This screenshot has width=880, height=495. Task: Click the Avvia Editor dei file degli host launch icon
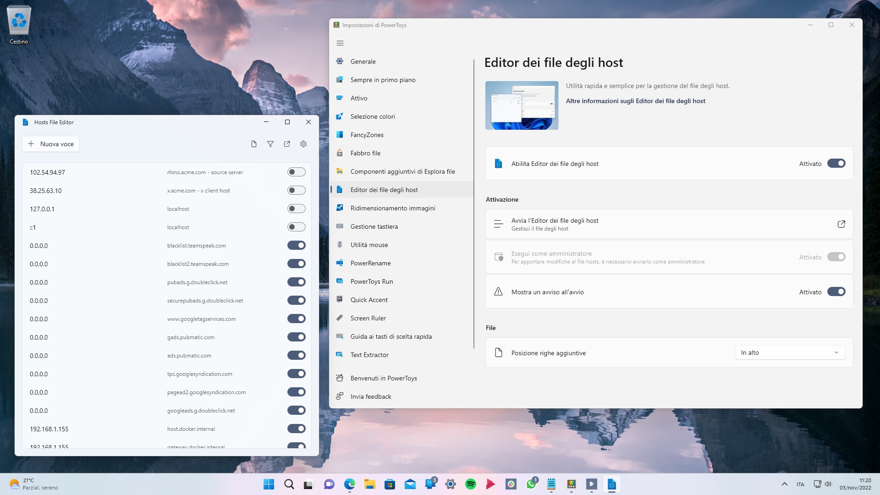point(841,224)
